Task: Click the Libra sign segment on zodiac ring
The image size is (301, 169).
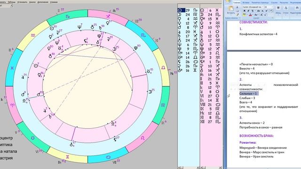Action: click(x=163, y=68)
